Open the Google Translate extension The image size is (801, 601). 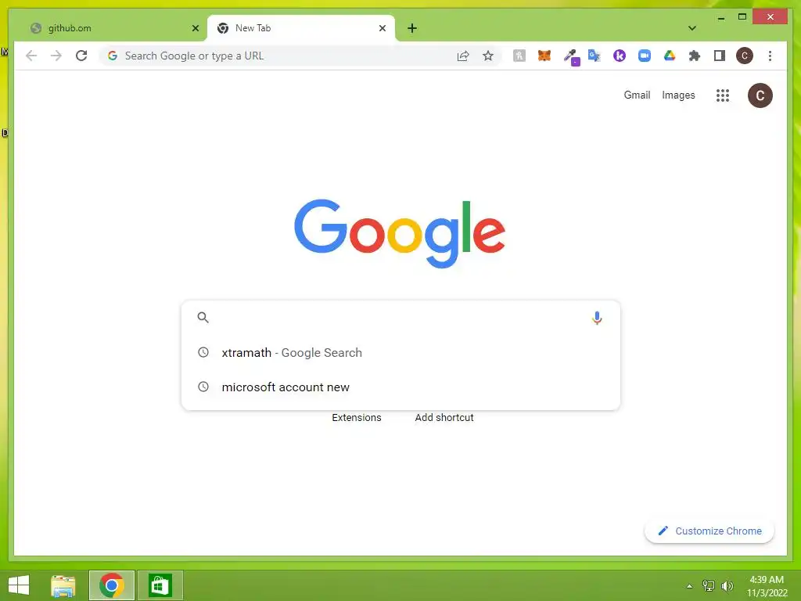(594, 56)
